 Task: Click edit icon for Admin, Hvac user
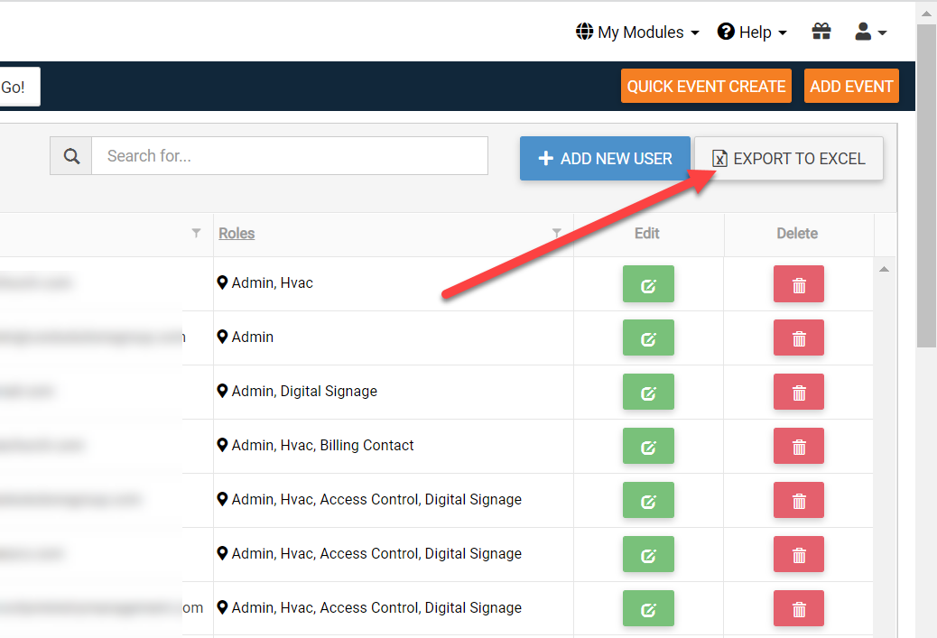coord(648,284)
